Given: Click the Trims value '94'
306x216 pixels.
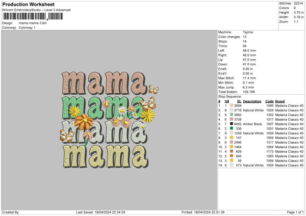Looking at the screenshot, I should (x=244, y=46).
